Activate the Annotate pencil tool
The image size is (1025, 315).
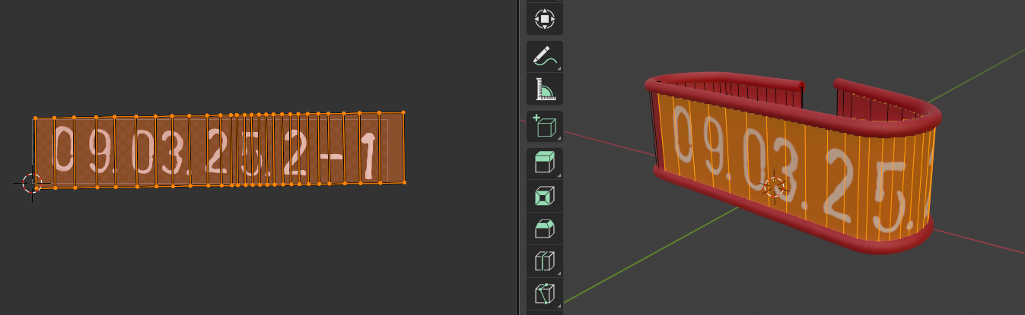[x=544, y=57]
